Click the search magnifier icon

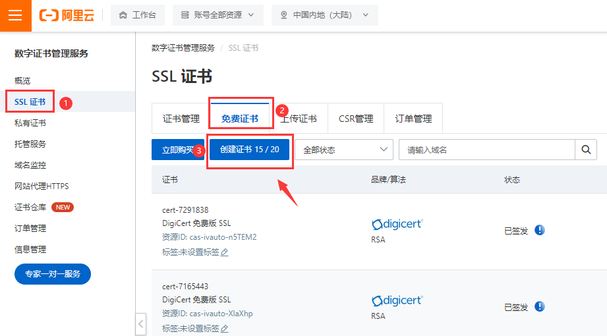pyautogui.click(x=586, y=150)
